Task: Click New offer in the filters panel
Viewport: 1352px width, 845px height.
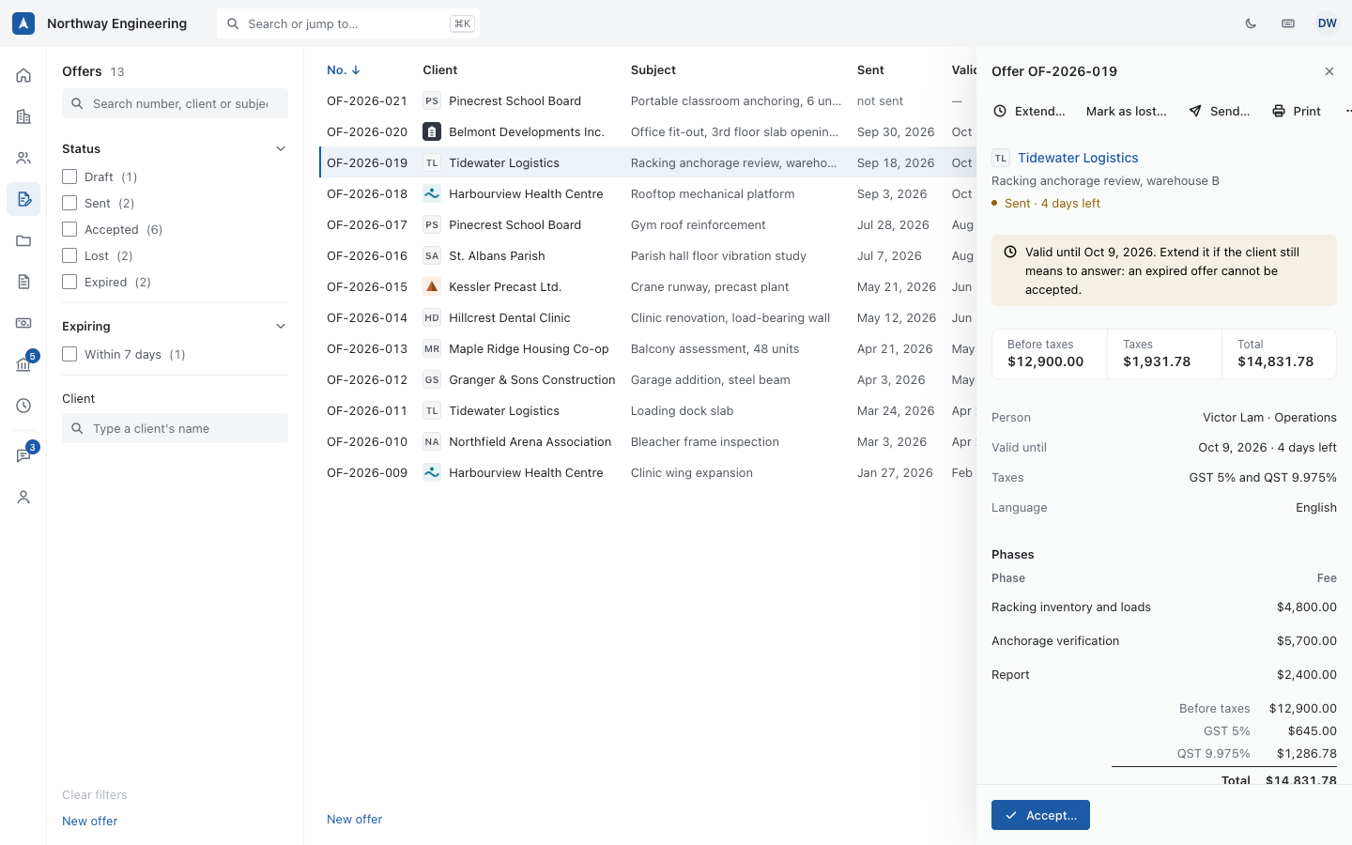Action: coord(90,821)
